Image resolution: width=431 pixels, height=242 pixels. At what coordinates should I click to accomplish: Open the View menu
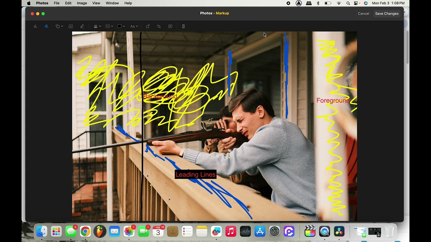[96, 3]
